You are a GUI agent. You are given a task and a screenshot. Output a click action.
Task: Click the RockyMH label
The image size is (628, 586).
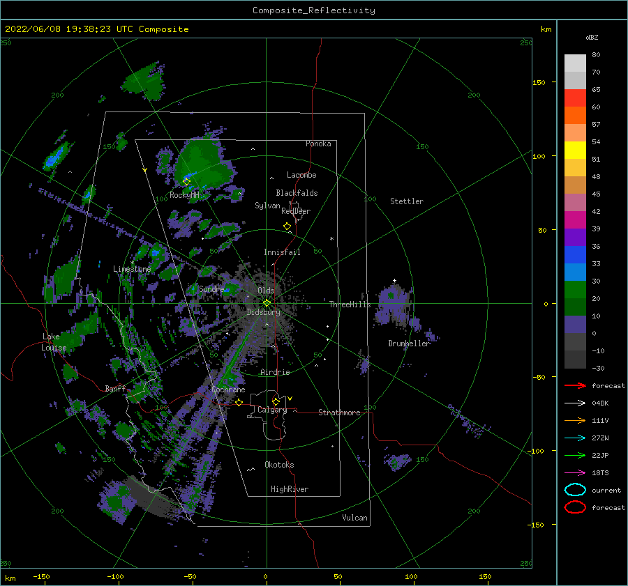pos(184,195)
